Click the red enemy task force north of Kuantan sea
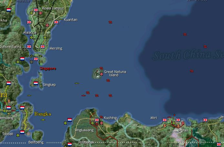Image resolution: width=224 pixels, height=147 pixels. pos(110,22)
